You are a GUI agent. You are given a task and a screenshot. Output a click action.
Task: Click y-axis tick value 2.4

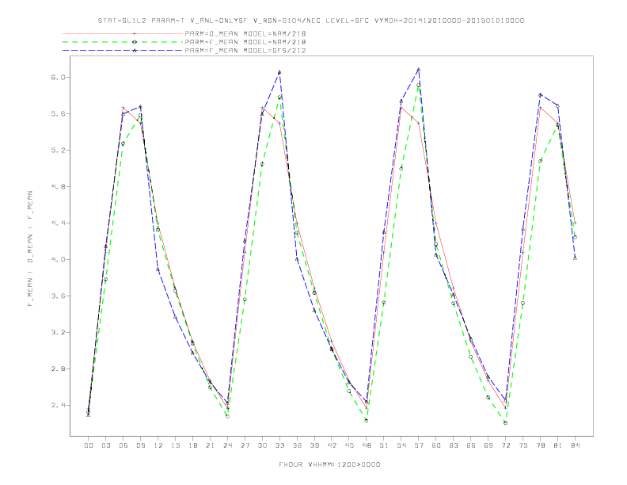pyautogui.click(x=58, y=406)
